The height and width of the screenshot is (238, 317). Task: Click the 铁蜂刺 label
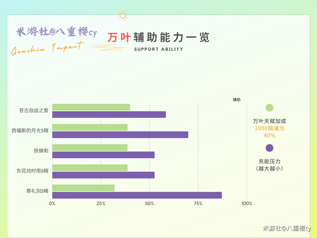coord(41,151)
